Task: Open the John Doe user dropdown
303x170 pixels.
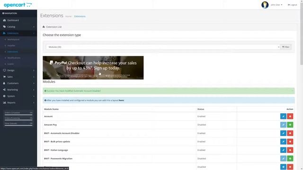Action: pyautogui.click(x=276, y=5)
